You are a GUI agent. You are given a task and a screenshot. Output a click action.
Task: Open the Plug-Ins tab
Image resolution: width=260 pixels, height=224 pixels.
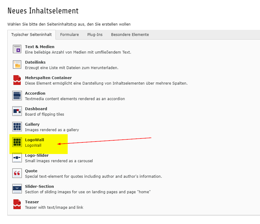tap(95, 35)
